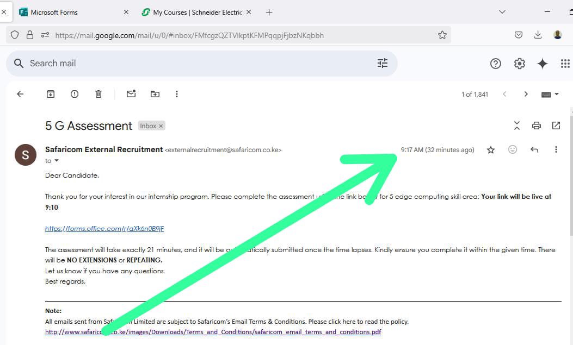Close the Microsoft Forms tab
573x345 pixels.
click(126, 12)
